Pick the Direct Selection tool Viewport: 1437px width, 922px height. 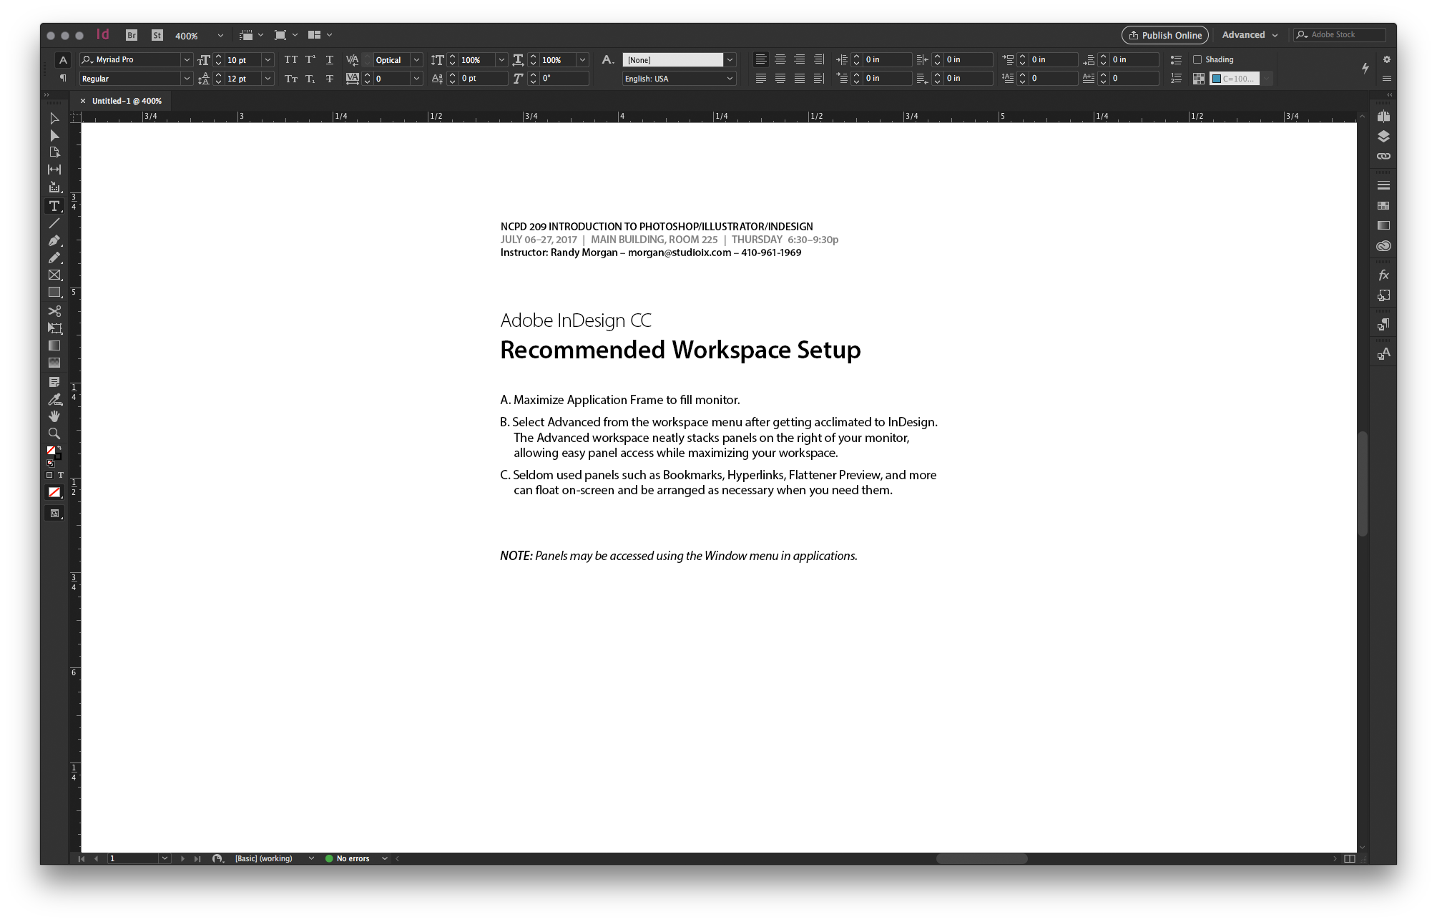point(54,135)
